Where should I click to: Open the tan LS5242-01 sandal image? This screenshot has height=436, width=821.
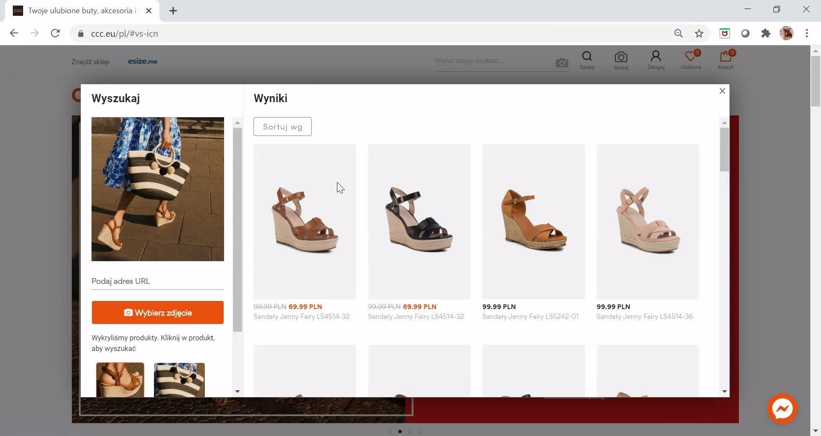coord(534,221)
